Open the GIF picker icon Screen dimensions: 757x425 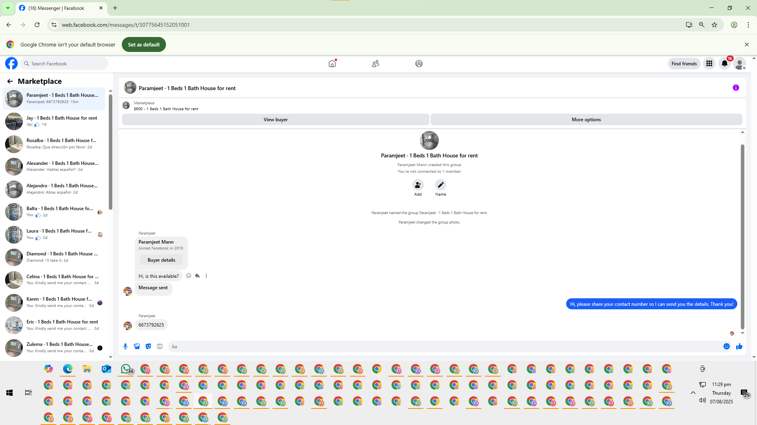(x=160, y=346)
